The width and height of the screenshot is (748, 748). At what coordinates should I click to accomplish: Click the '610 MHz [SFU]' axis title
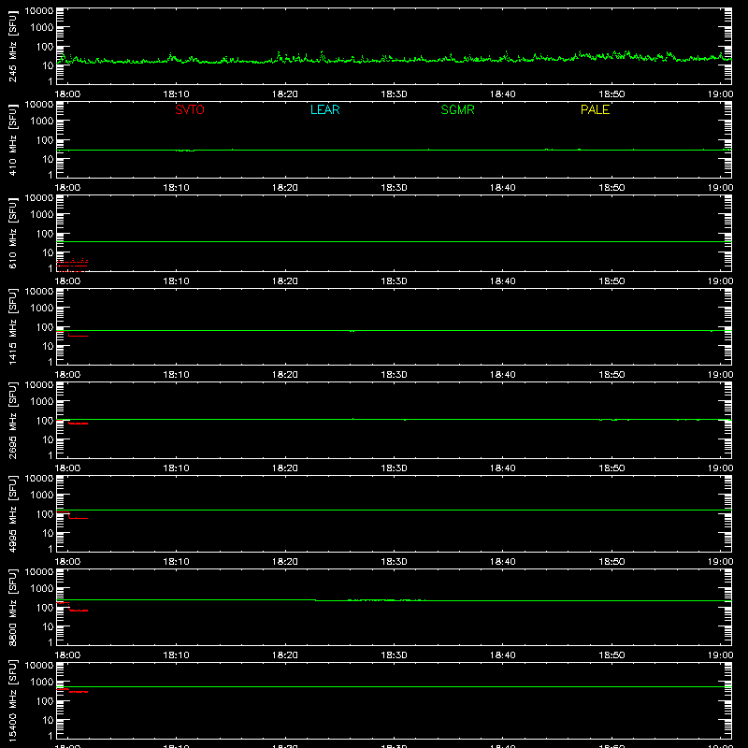tap(12, 233)
